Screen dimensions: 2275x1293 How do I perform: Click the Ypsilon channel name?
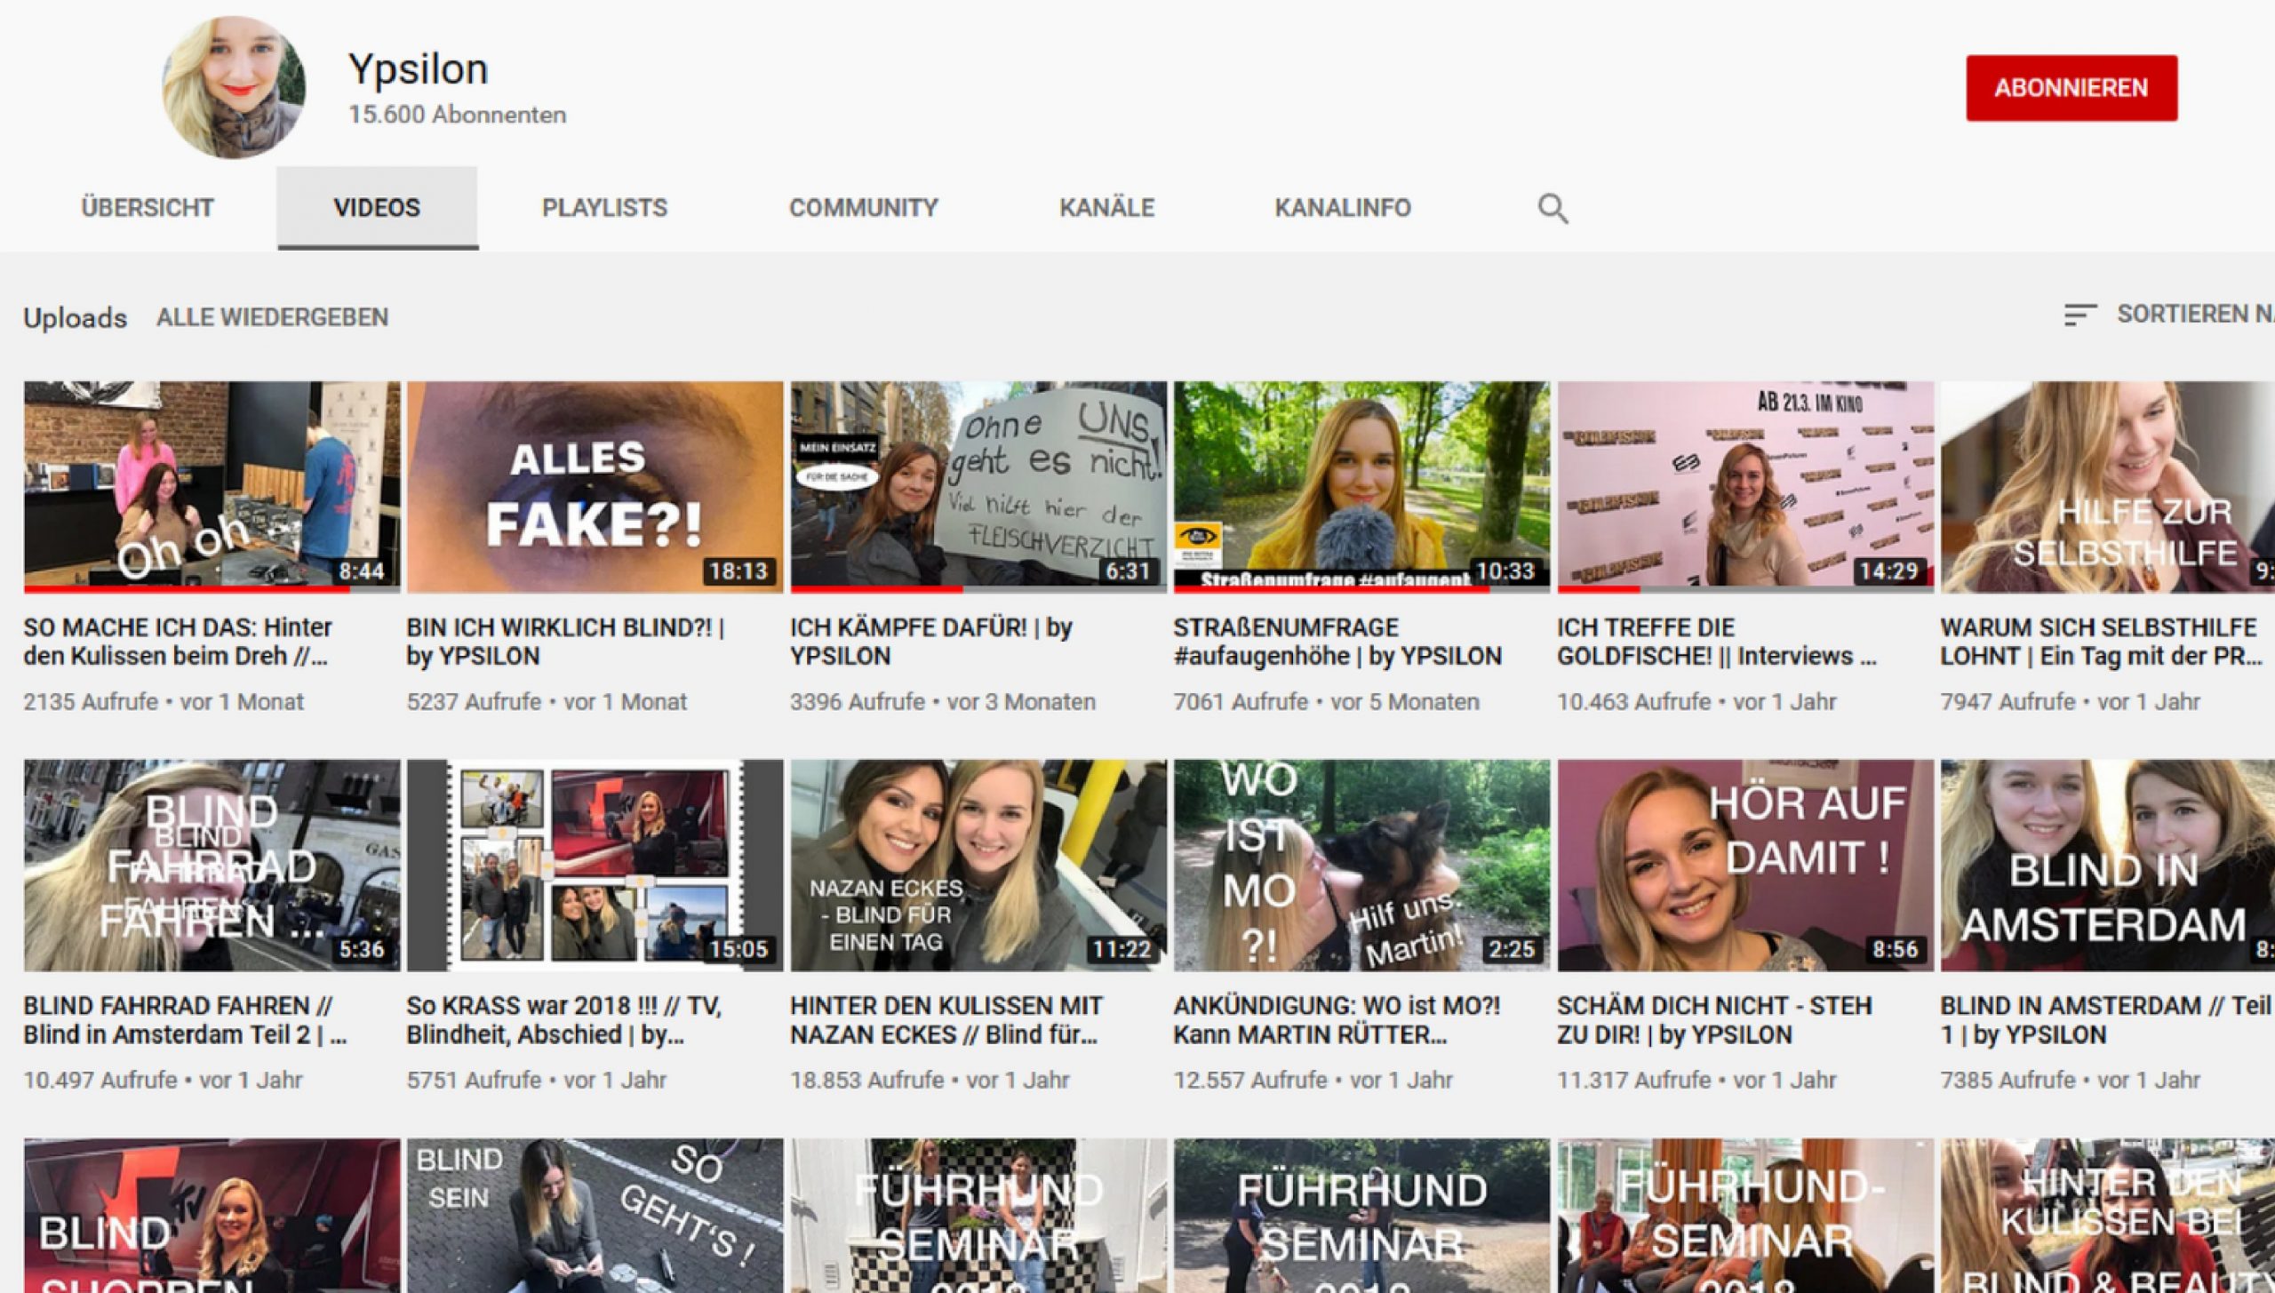click(x=418, y=69)
